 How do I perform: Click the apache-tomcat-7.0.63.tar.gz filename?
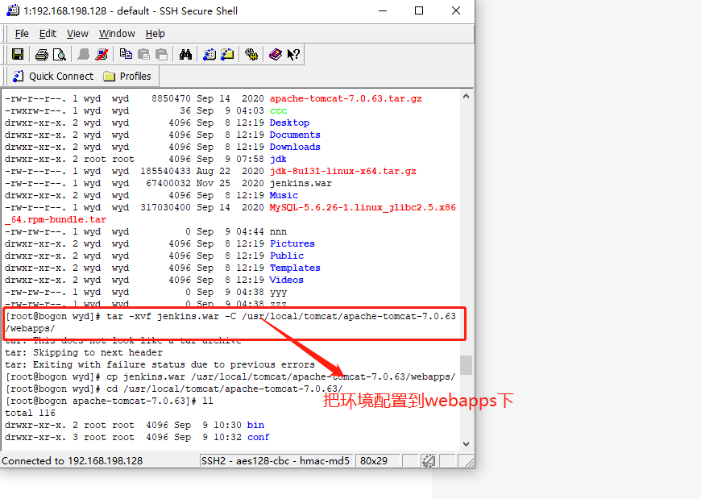tap(346, 98)
